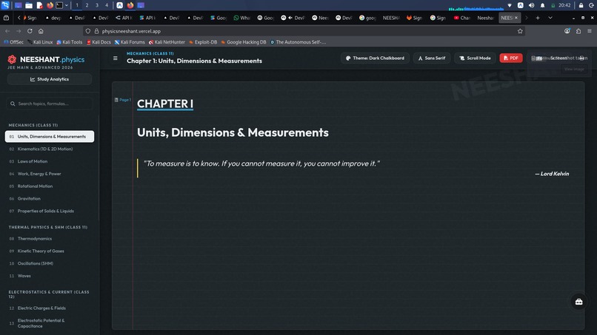Open the extensions puzzle icon

[x=578, y=31]
